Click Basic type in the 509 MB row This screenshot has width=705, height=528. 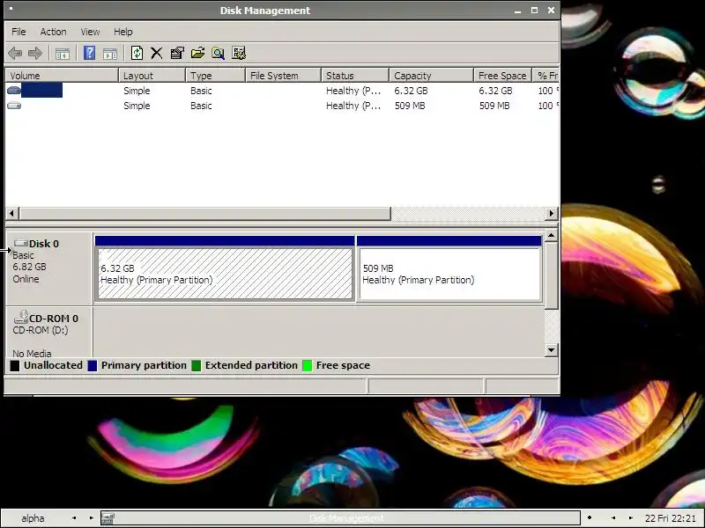201,106
